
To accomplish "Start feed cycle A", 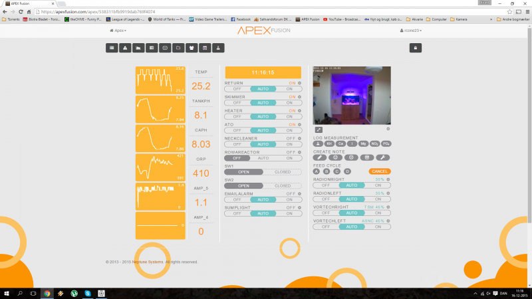I will (317, 171).
